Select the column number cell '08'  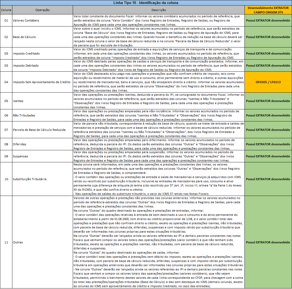(6, 144)
